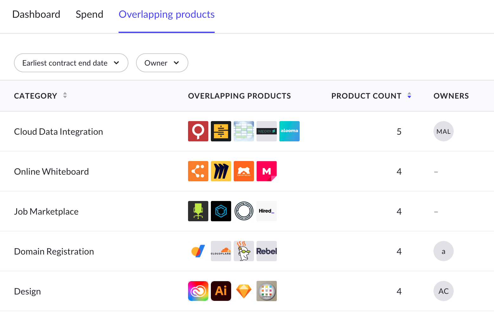
Task: Click the MAL owner avatar
Action: tap(443, 131)
